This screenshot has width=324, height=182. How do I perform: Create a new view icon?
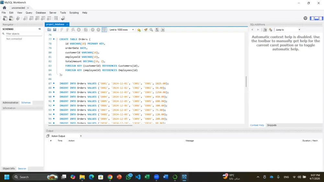pos(37,18)
